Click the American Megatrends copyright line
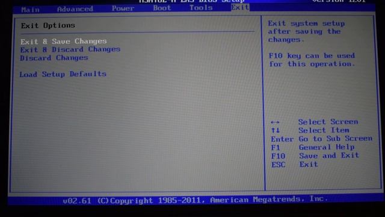This screenshot has height=217, width=385. pos(195,200)
